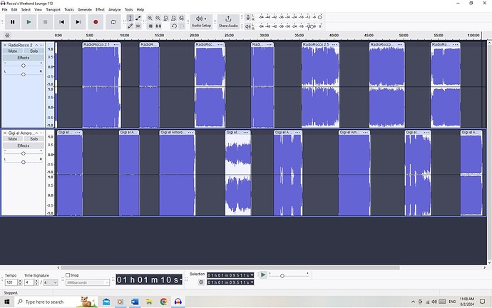Viewport: 492px width, 308px height.
Task: Click the Zoom In magnifier
Action: pos(150,19)
